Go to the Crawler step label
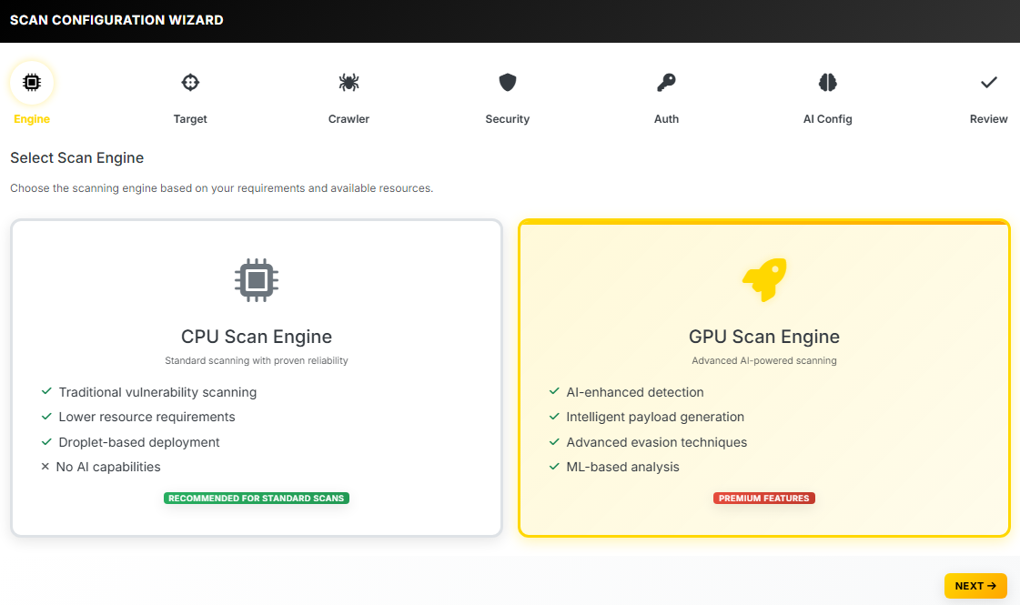This screenshot has width=1020, height=605. 348,119
